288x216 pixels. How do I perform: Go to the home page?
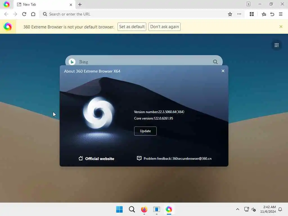coord(33,14)
